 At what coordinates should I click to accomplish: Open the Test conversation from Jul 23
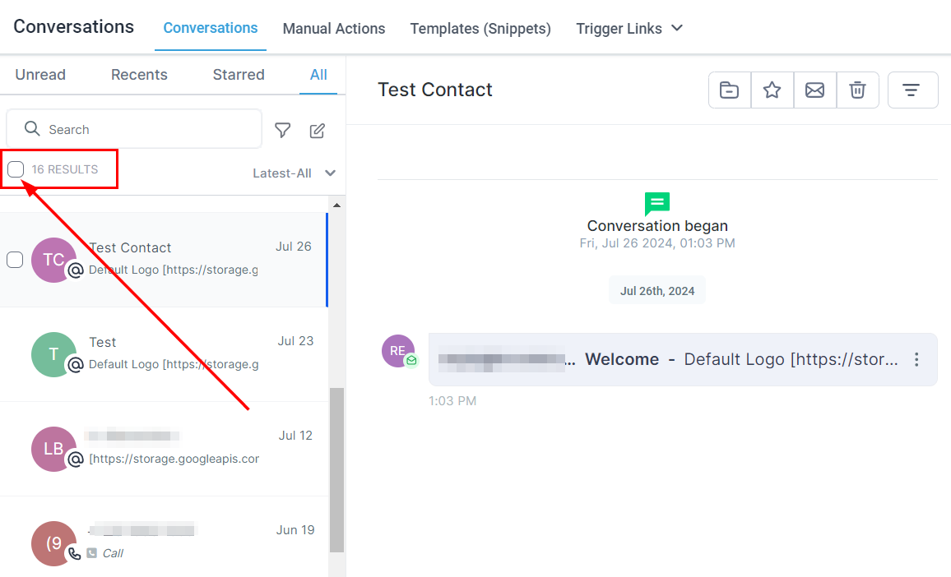(164, 354)
